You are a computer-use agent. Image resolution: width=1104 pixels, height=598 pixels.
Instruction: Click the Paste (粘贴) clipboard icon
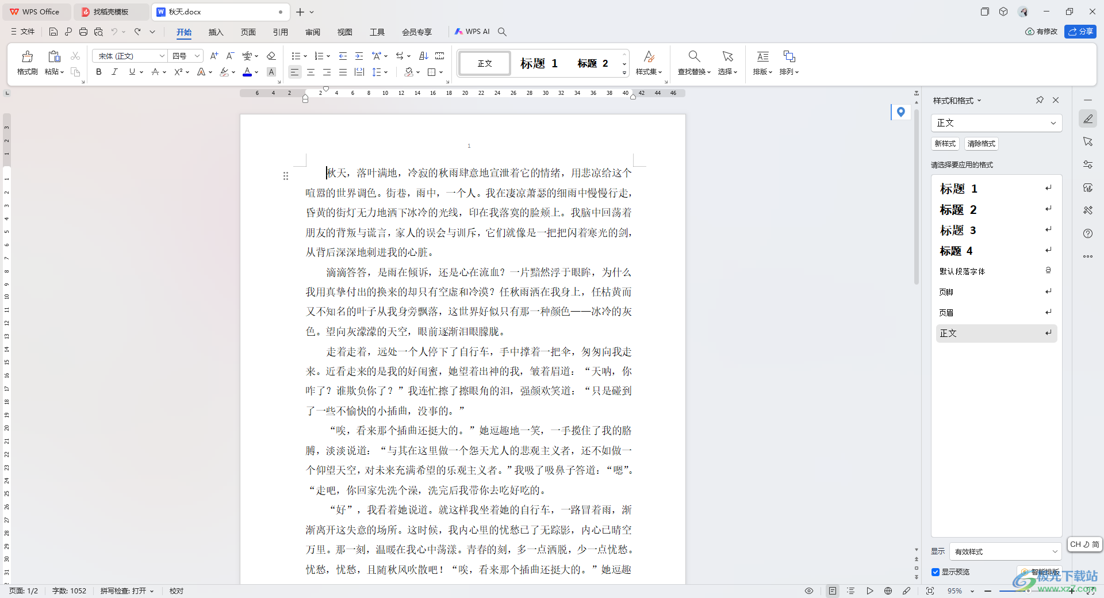tap(54, 56)
